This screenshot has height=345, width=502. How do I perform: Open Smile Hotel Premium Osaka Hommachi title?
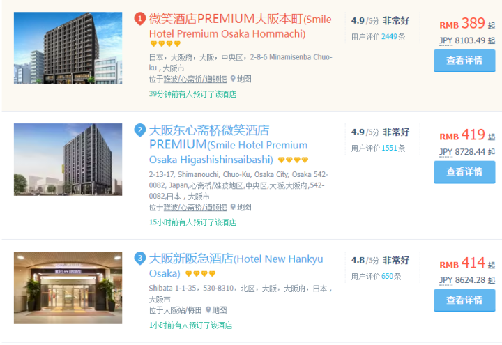click(240, 26)
